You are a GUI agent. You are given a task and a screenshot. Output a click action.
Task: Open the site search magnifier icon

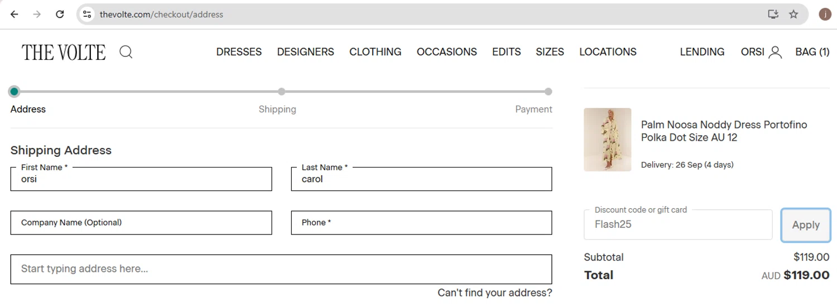[126, 52]
